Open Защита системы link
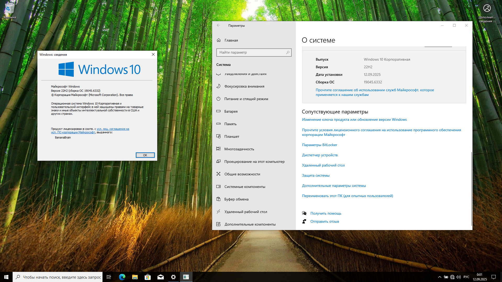The width and height of the screenshot is (502, 282). pos(315,175)
